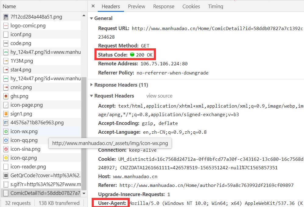
Task: Click the network list scrollbar down arrow
Action: point(84,193)
